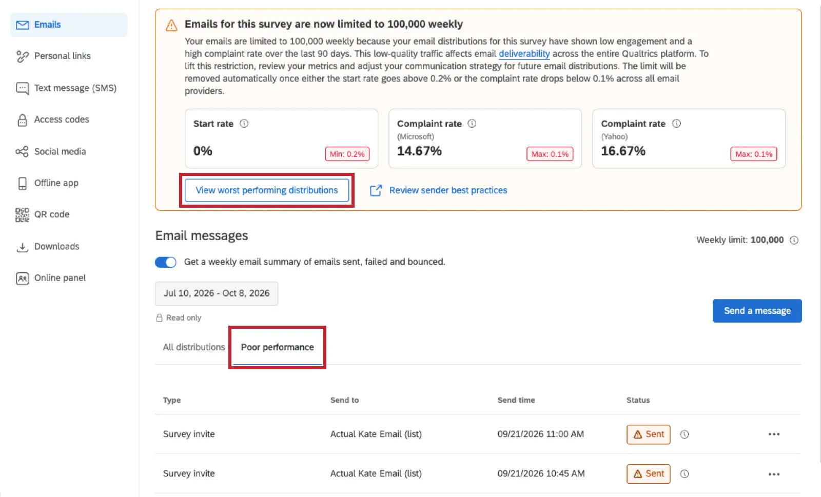Show info about the weekly limit
821x497 pixels.
(x=794, y=240)
